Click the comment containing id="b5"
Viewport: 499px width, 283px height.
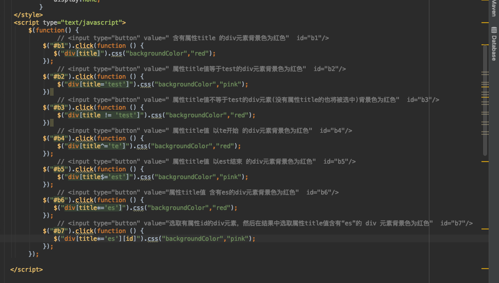(207, 162)
